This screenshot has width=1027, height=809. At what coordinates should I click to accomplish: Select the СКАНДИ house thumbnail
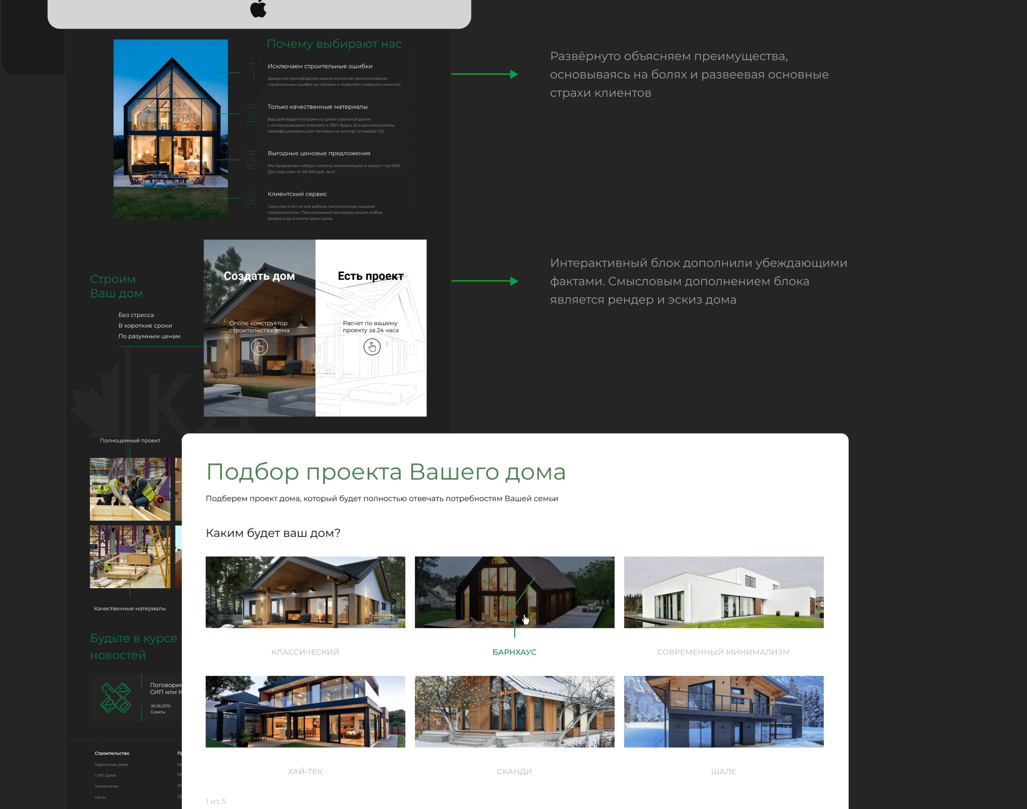(x=515, y=711)
